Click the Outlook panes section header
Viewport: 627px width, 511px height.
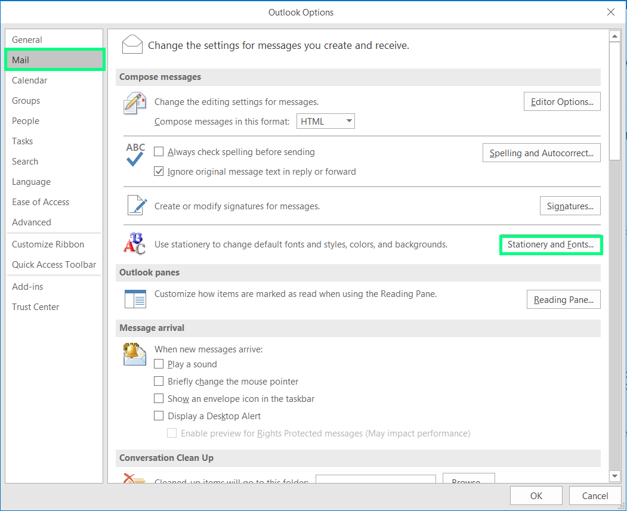coord(358,272)
